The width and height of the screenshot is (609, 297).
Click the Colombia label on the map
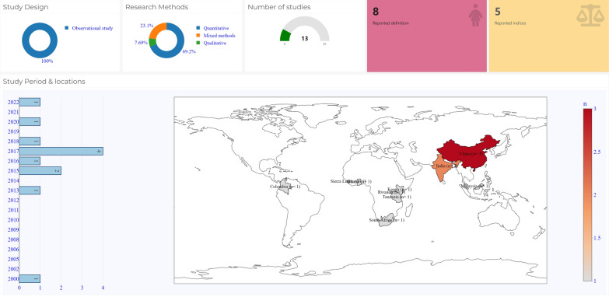285,187
